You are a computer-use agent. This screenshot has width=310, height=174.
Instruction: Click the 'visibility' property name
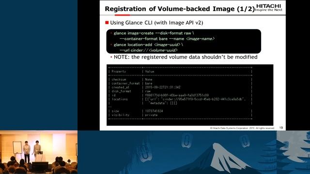[121, 115]
